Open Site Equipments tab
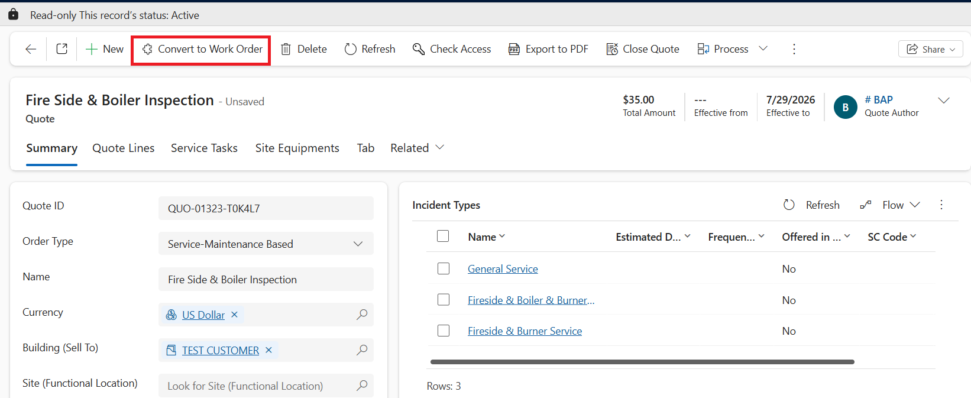971x398 pixels. [x=297, y=148]
